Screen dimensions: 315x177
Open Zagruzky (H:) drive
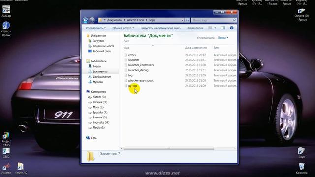101,122
